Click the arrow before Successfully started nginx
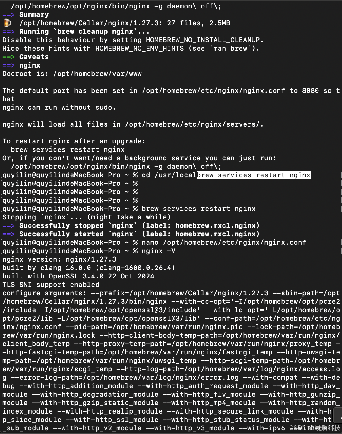 8,234
